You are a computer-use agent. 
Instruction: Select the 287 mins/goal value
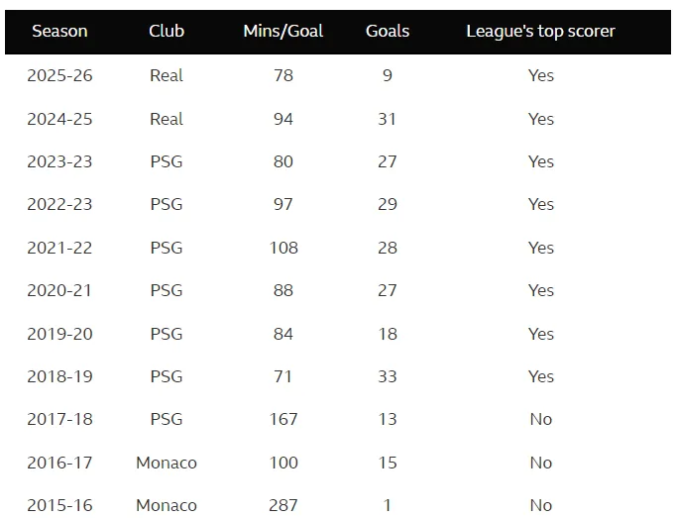click(283, 505)
